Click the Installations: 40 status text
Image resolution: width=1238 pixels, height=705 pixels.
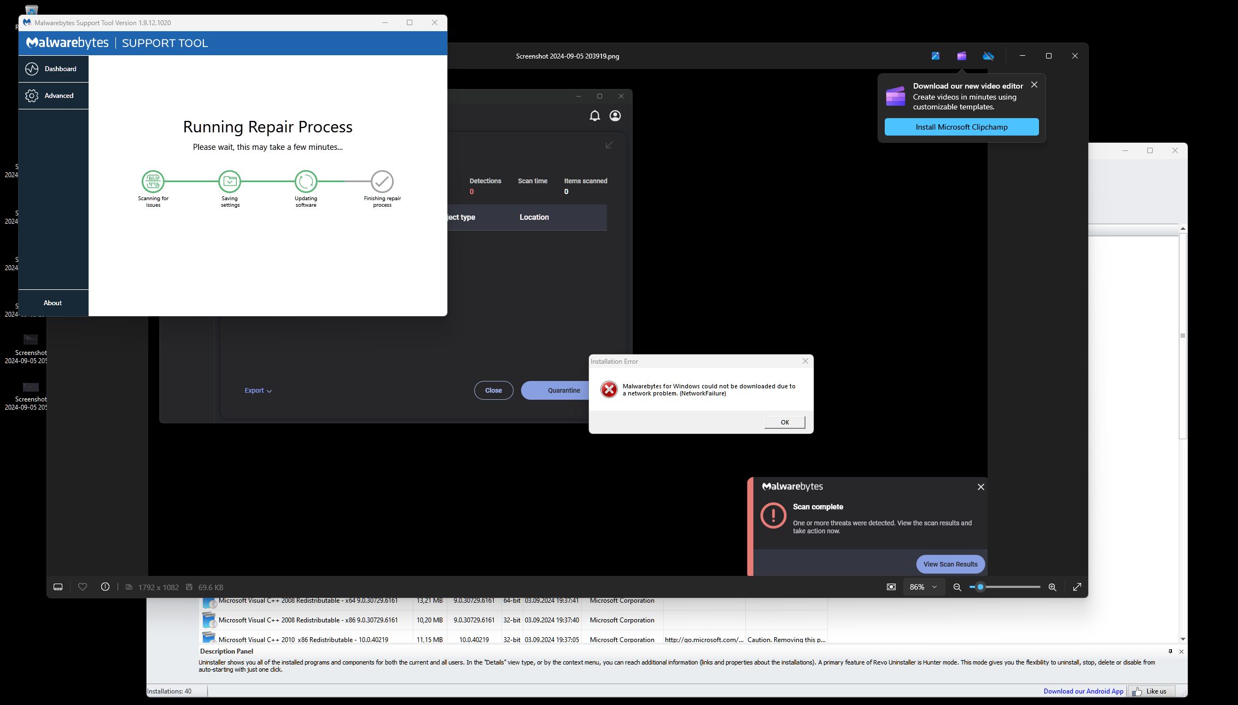tap(170, 691)
